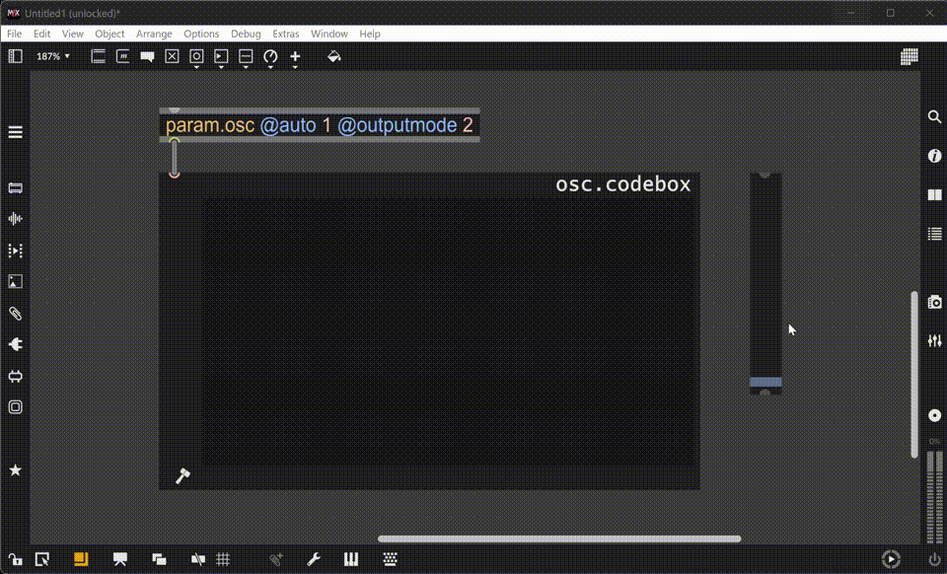Open the View menu
The height and width of the screenshot is (574, 947).
tap(72, 34)
